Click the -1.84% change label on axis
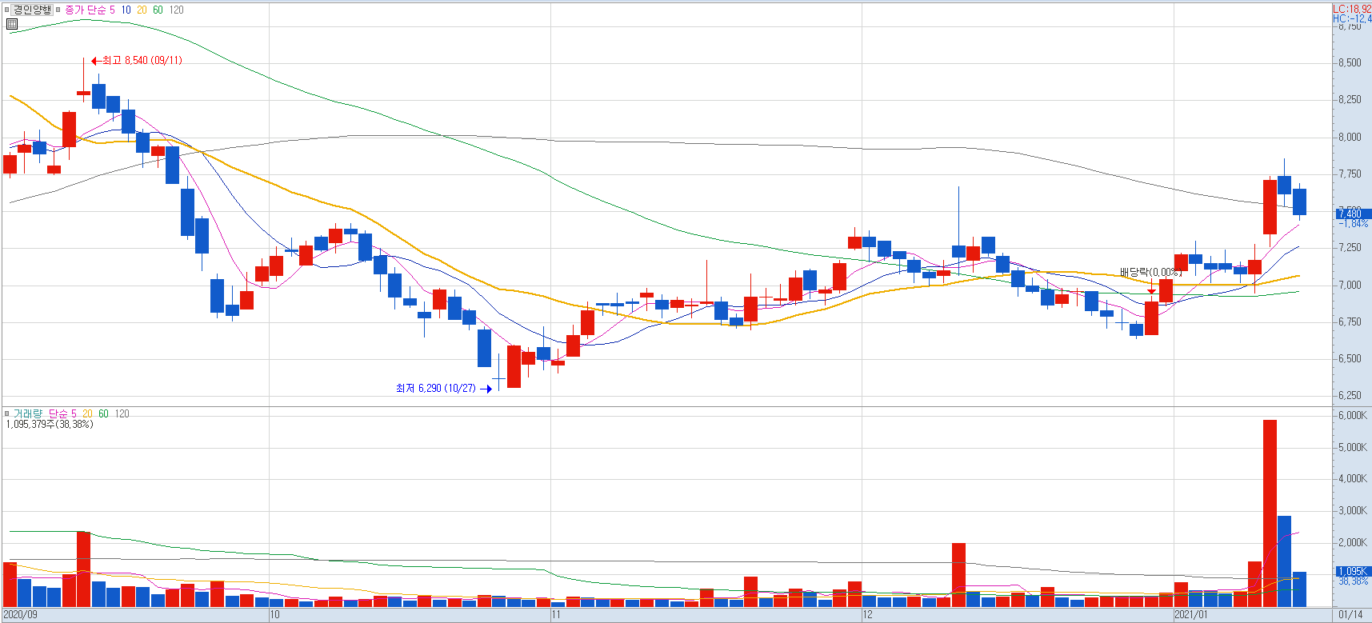Screen dimensions: 1372x623 pyautogui.click(x=1354, y=224)
